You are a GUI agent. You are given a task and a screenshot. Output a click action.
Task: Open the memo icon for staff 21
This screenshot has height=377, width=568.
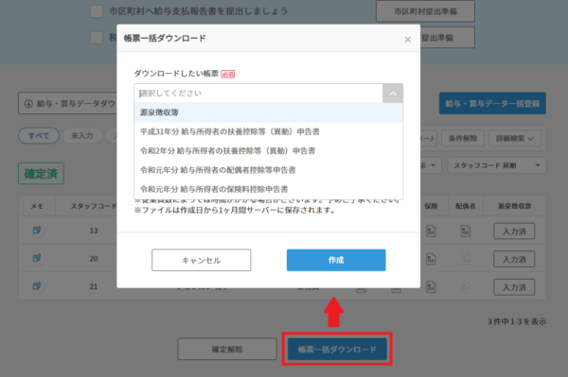point(37,286)
